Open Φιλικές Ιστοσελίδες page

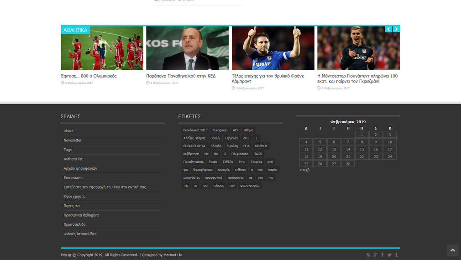coord(80,234)
